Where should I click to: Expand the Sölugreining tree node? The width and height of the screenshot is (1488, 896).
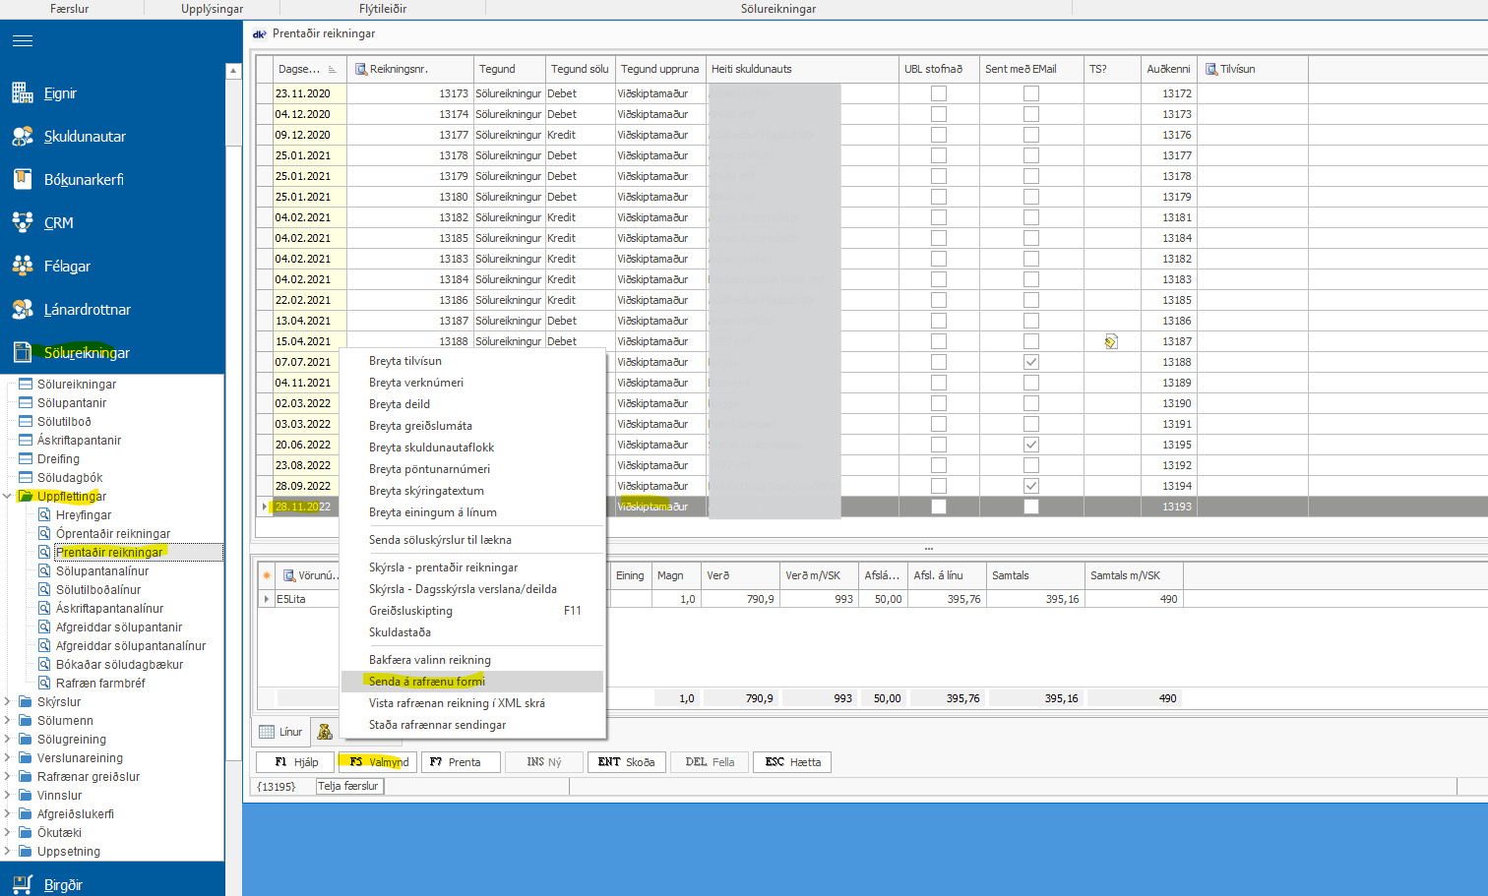coord(8,740)
